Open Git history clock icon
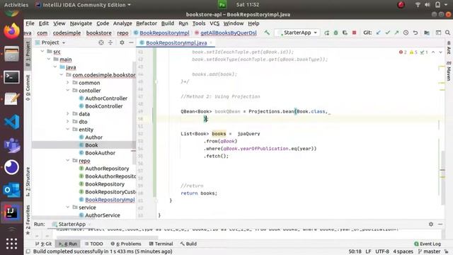Image resolution: width=453 pixels, height=255 pixels. 406,33
